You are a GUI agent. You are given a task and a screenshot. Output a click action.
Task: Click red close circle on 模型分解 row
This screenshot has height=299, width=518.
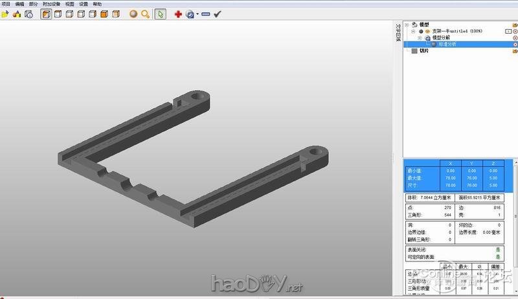[x=515, y=38]
